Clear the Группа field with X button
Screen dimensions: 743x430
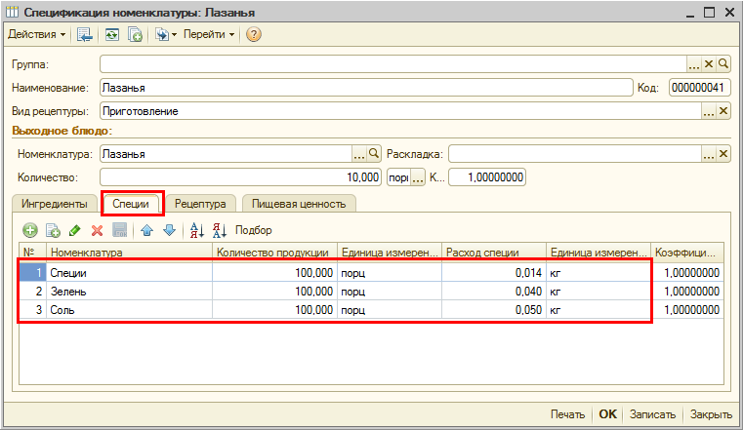coord(710,63)
